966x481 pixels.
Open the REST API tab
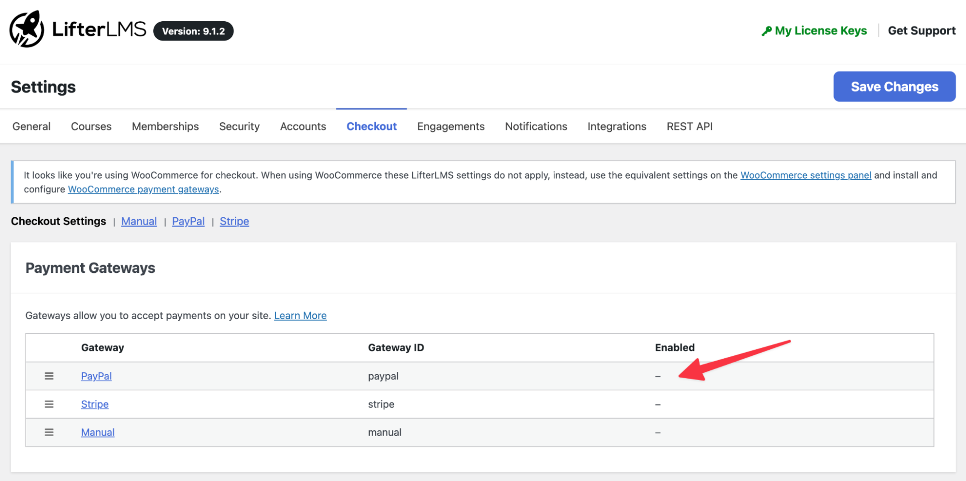click(x=689, y=127)
